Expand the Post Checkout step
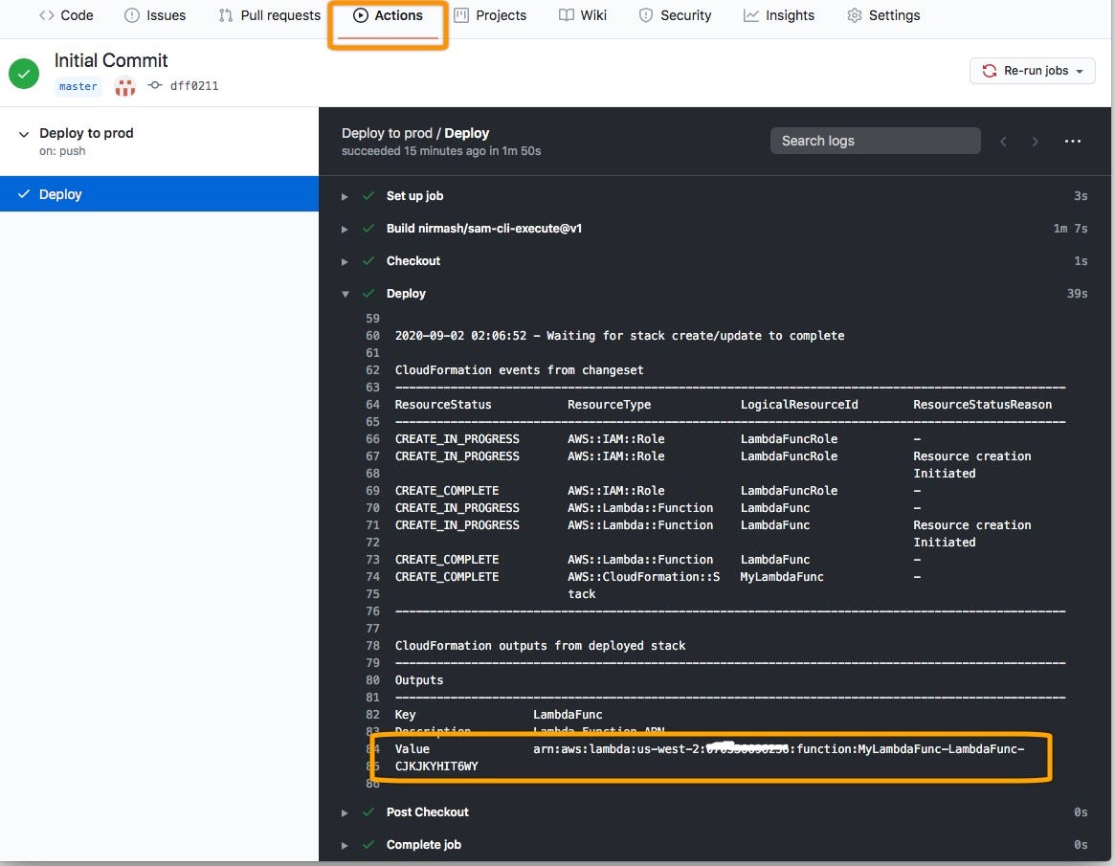The width and height of the screenshot is (1115, 866). (x=345, y=811)
